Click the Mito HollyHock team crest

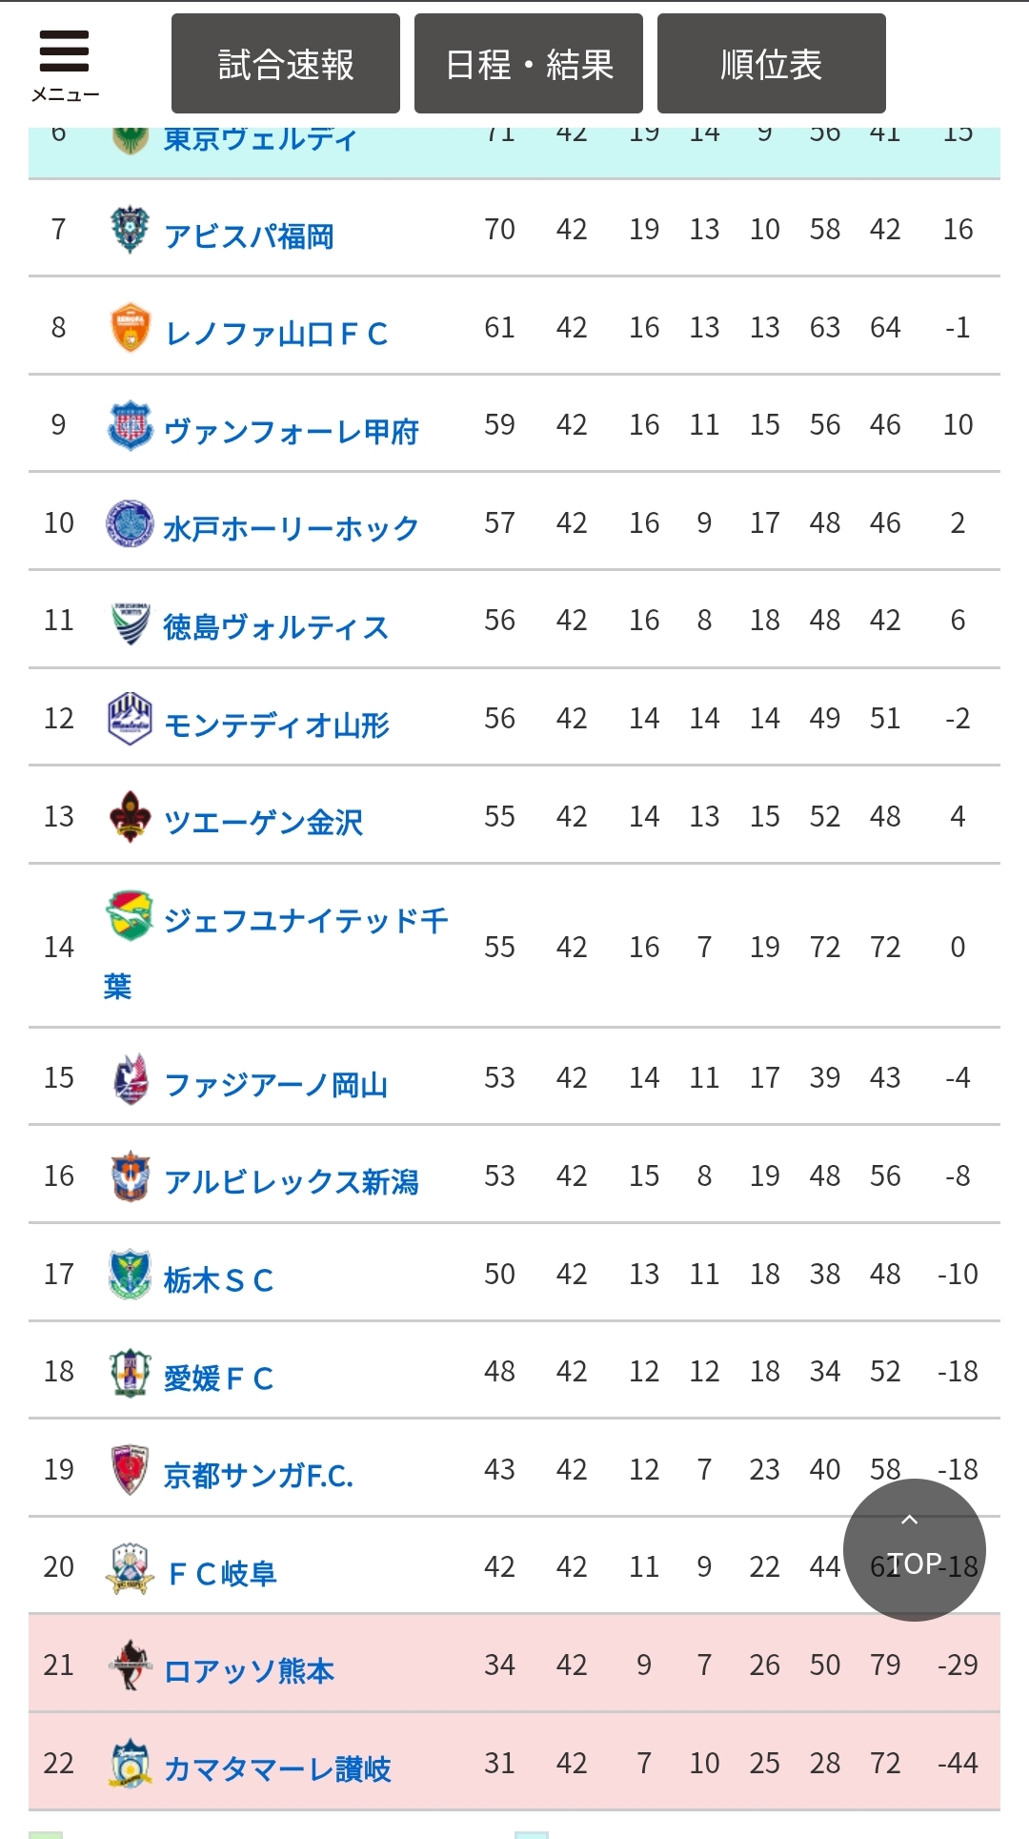point(130,523)
